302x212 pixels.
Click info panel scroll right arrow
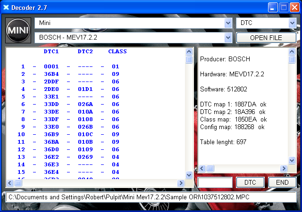click(284, 169)
